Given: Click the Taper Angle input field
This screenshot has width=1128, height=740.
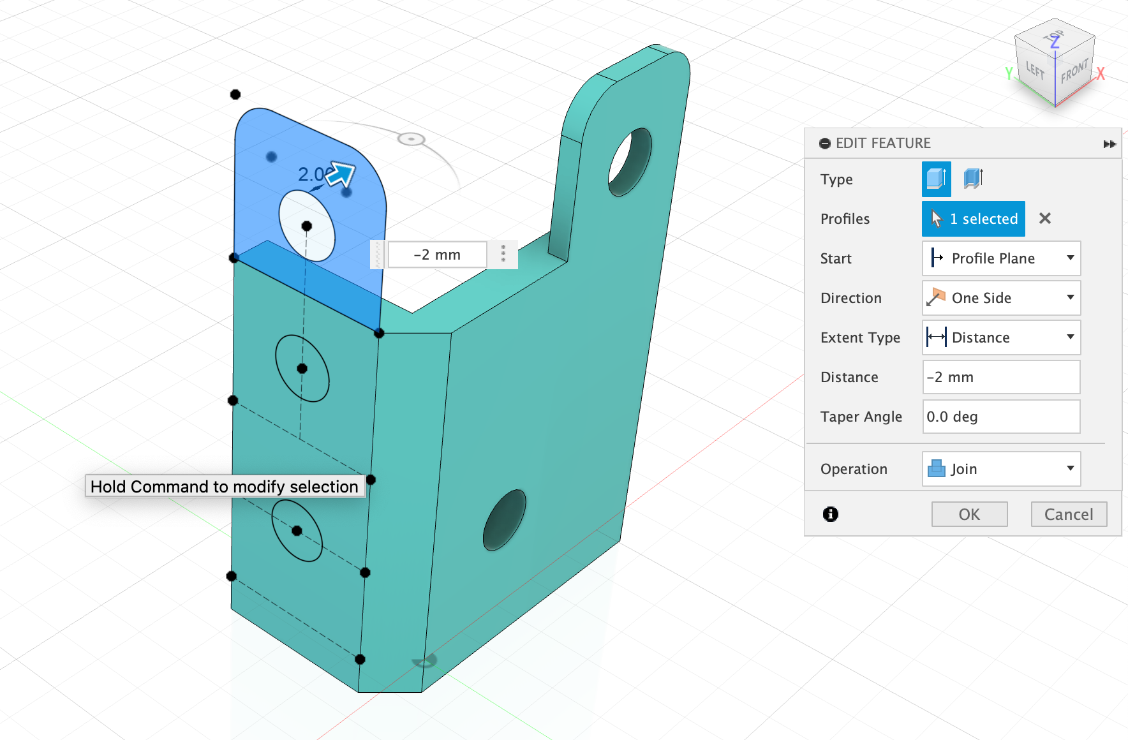Looking at the screenshot, I should click(1001, 417).
